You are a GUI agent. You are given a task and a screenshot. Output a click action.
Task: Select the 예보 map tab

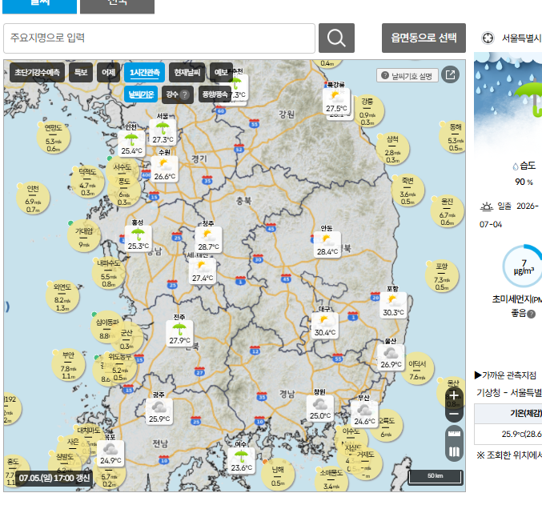pyautogui.click(x=221, y=73)
